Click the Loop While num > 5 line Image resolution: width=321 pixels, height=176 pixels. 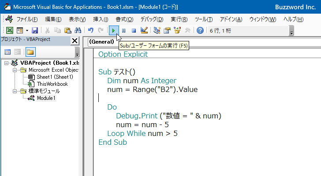pyautogui.click(x=142, y=133)
